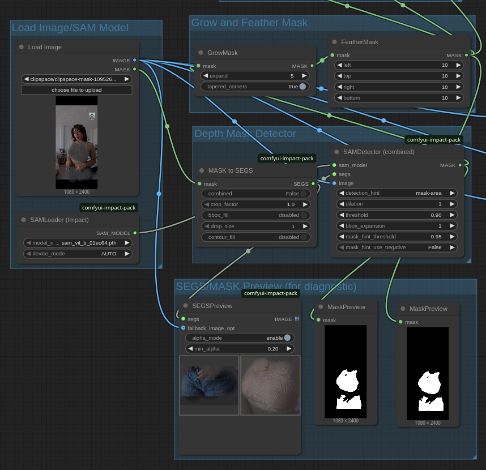
Task: Click the SEGS/MASK Preview group corner grip
Action: click(474, 457)
